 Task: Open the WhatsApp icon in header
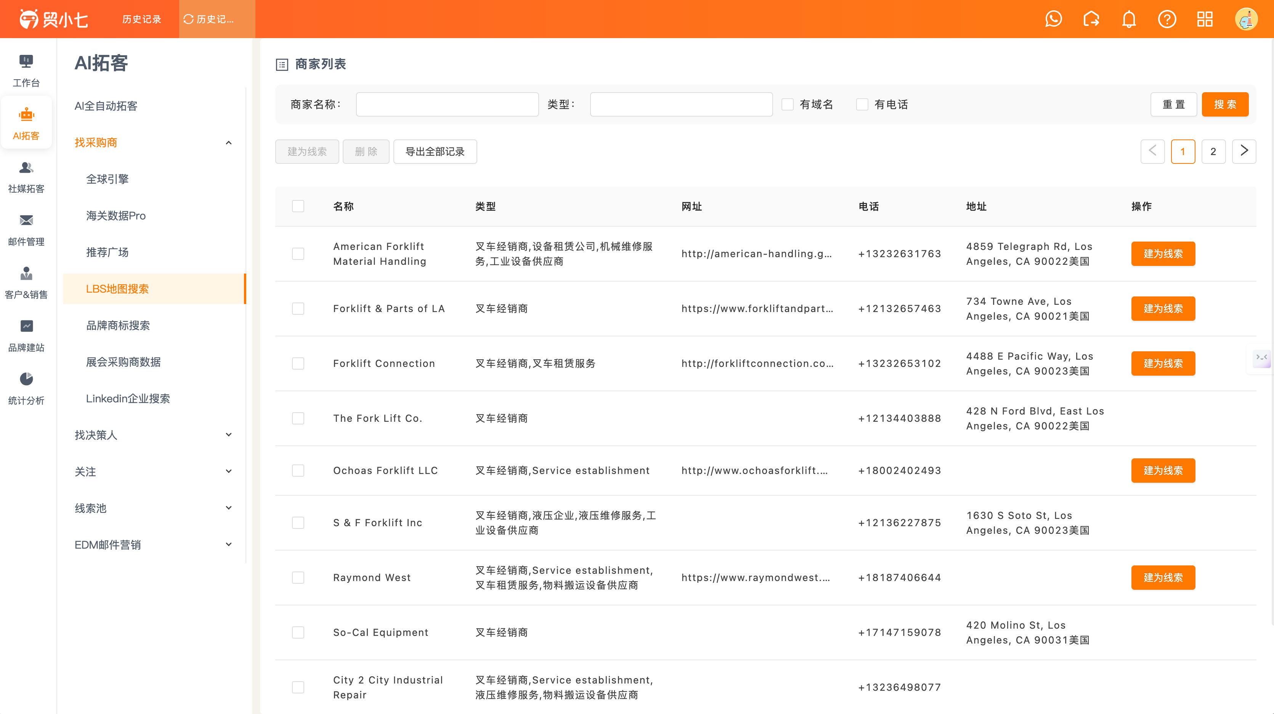1053,19
